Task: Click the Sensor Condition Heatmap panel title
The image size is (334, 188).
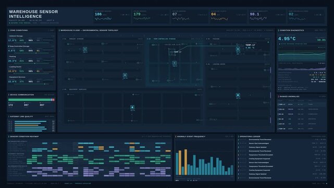Action: point(24,136)
